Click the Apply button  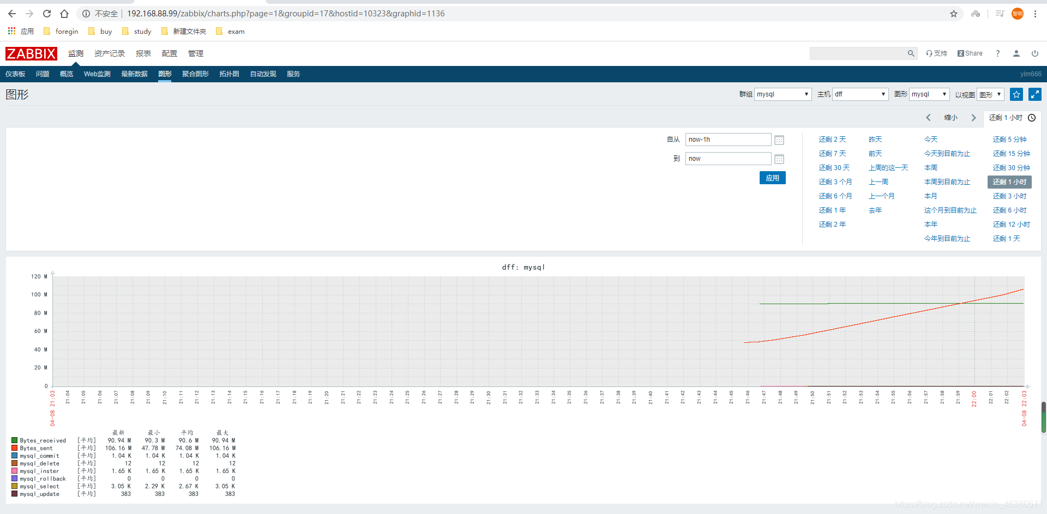[x=772, y=178]
